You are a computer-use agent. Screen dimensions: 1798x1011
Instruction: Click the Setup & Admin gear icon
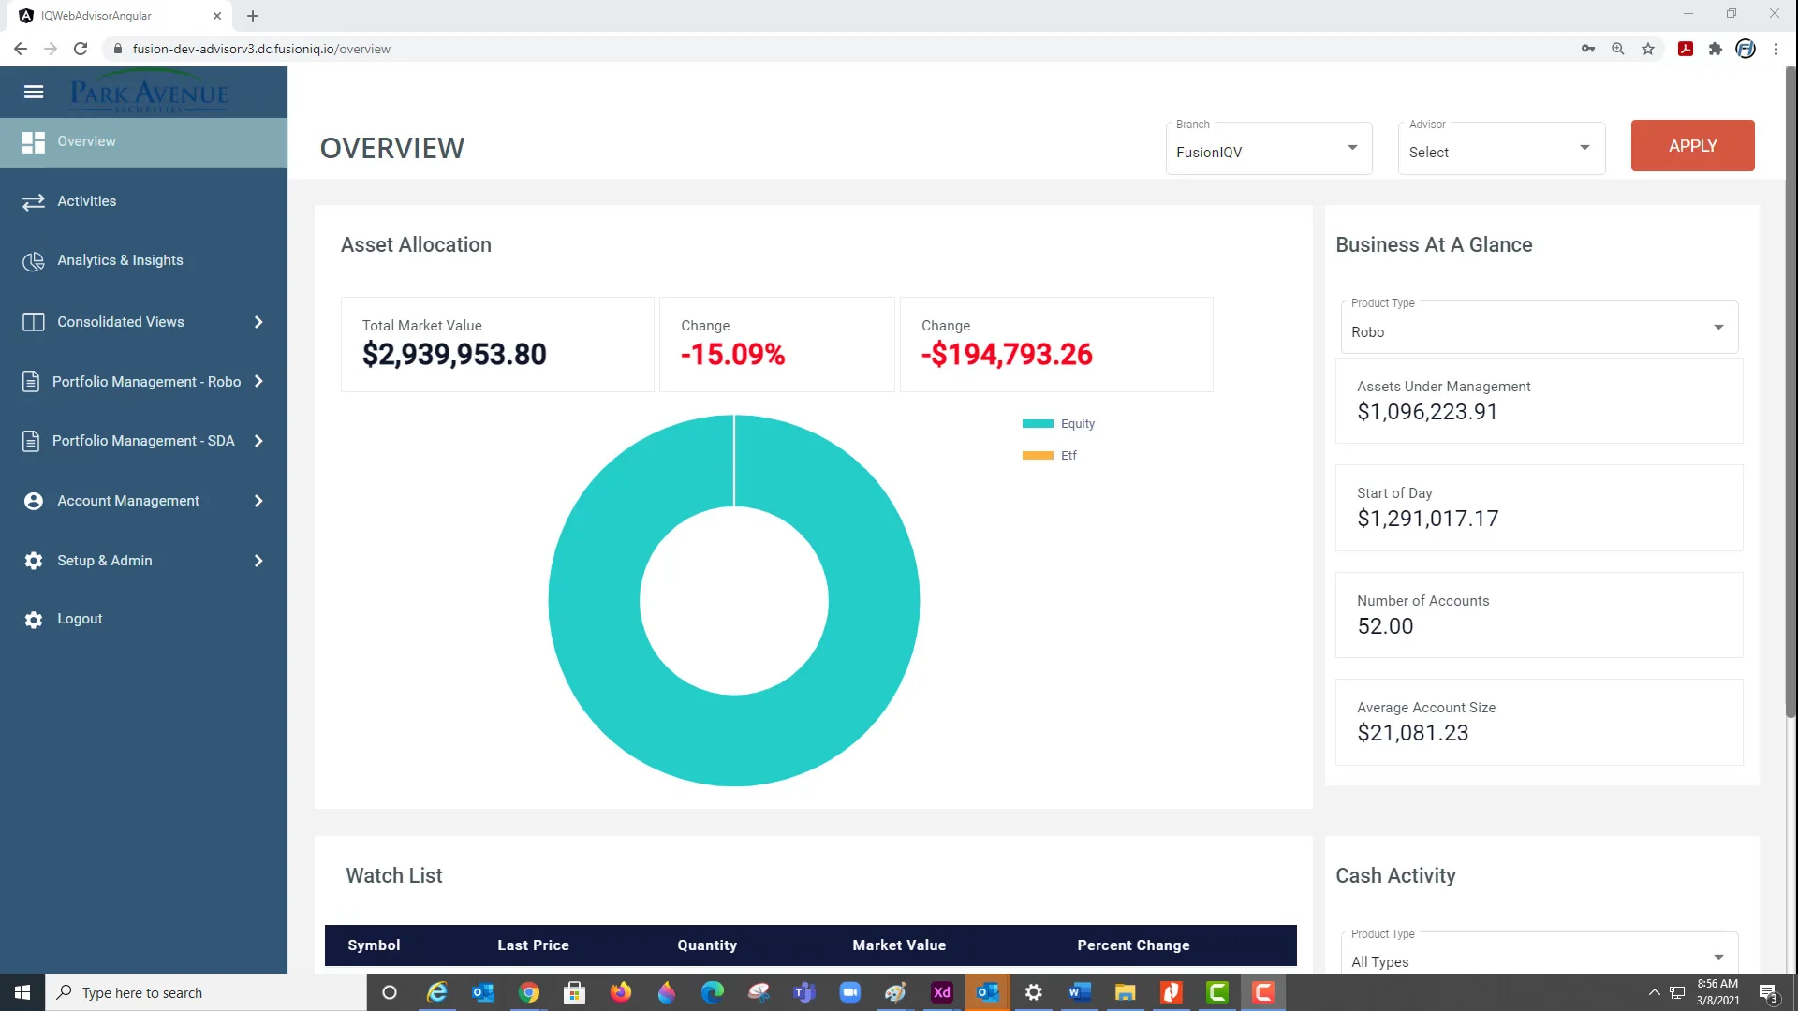34,561
